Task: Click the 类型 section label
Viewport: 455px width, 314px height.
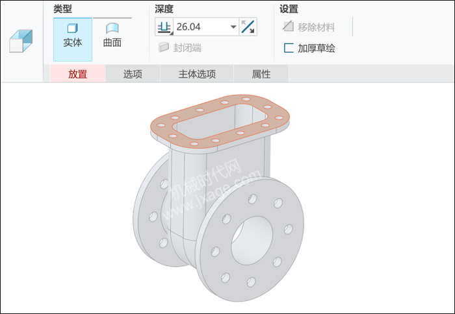Action: pos(62,8)
